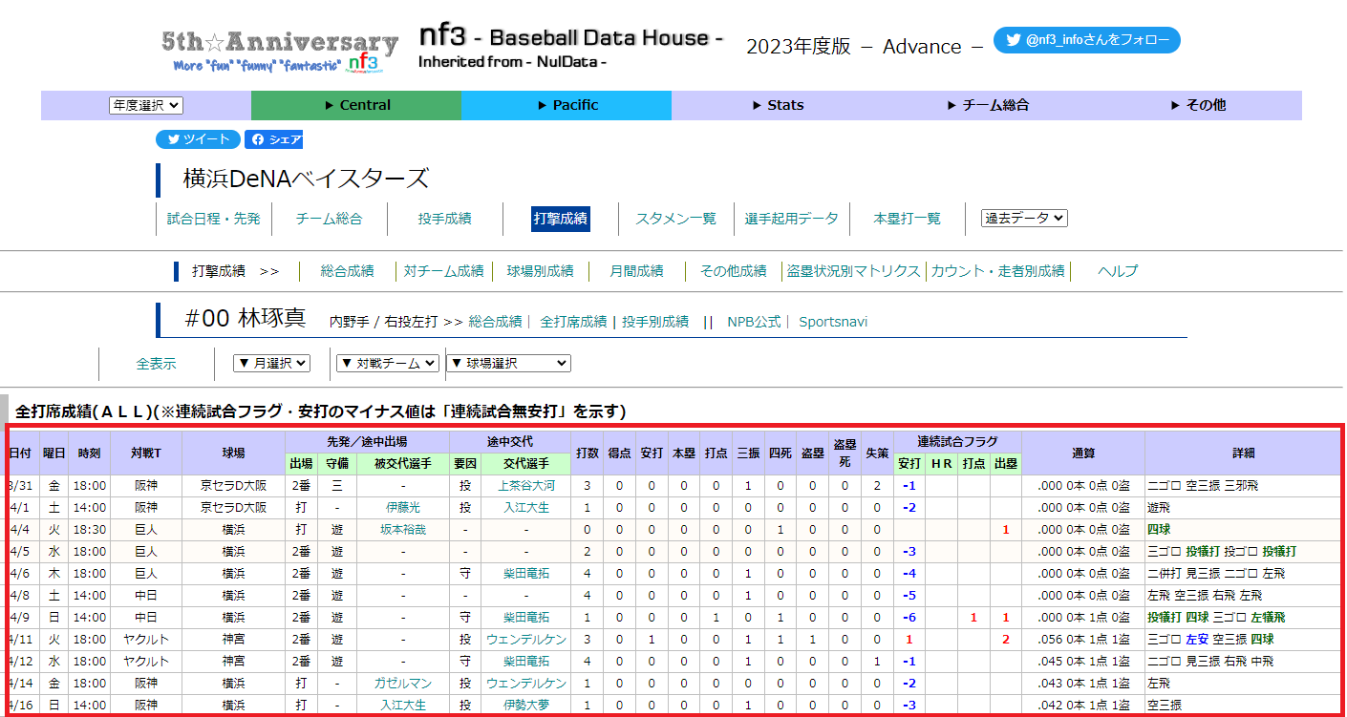This screenshot has width=1347, height=717.
Task: Open the 月選択 month filter dropdown
Action: click(272, 363)
